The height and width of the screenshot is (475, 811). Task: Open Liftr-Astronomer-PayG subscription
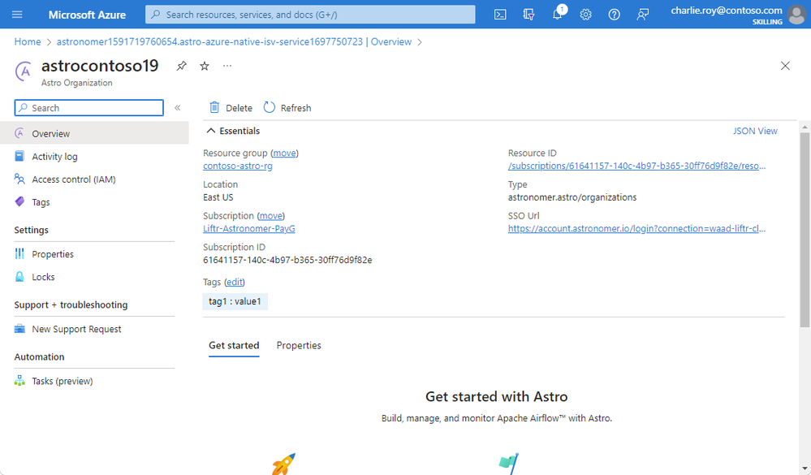pyautogui.click(x=249, y=229)
